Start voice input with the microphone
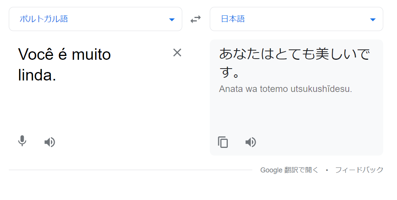 click(22, 141)
